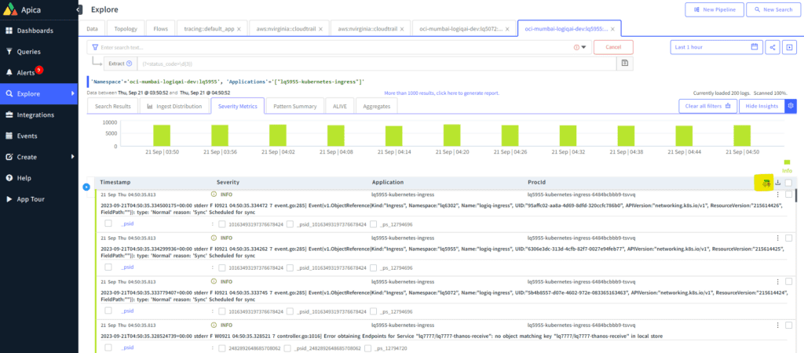This screenshot has height=353, width=804.
Task: Click the highlighted column settings icon in table header
Action: (x=766, y=183)
